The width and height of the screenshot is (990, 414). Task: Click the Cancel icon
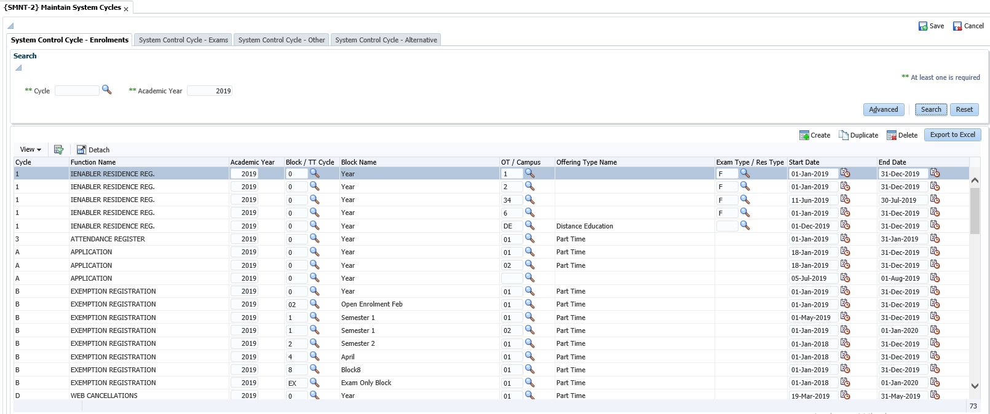click(957, 26)
